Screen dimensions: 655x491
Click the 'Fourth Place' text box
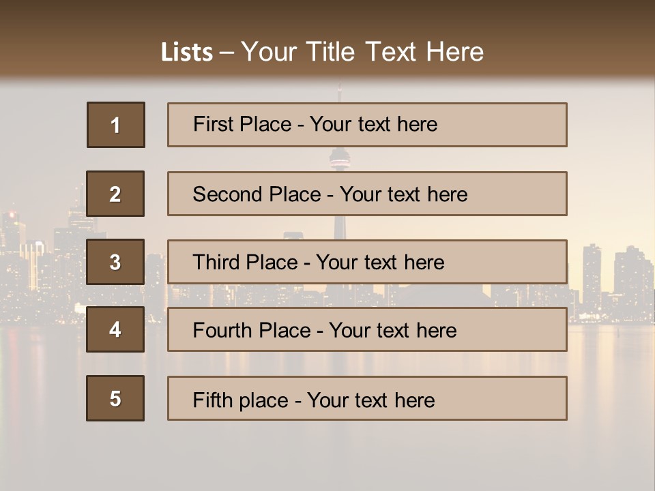[367, 329]
